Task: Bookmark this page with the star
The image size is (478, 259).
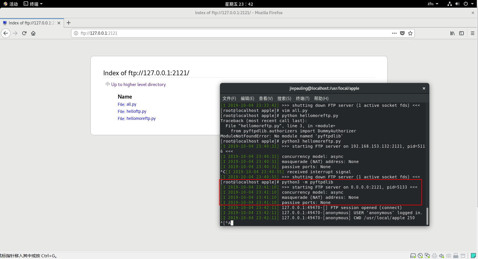Action: click(410, 33)
